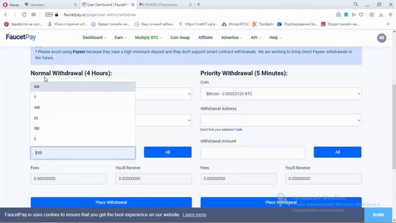Viewport: 396px width, 223px height.
Task: Click All button under Normal Withdrawal
Action: click(168, 152)
